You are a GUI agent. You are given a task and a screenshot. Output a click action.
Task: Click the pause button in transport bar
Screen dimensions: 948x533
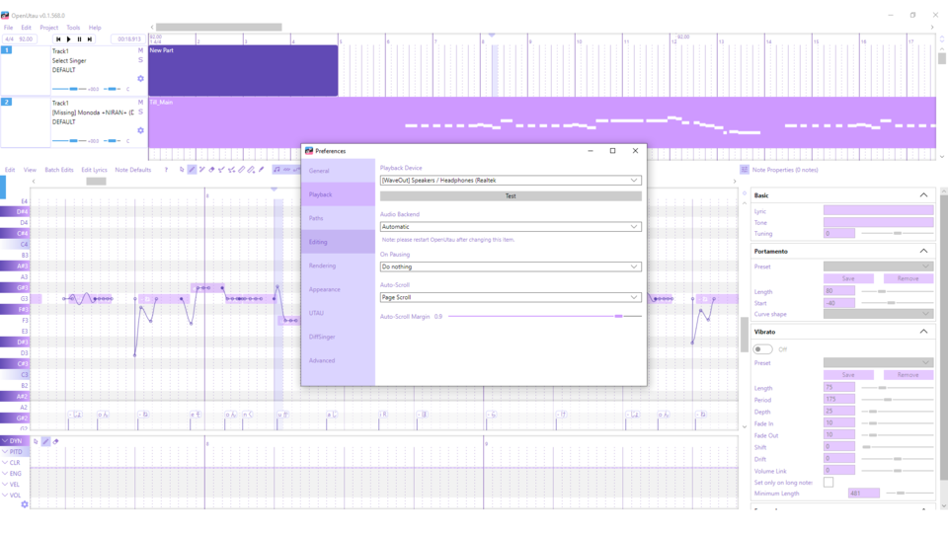click(x=79, y=39)
